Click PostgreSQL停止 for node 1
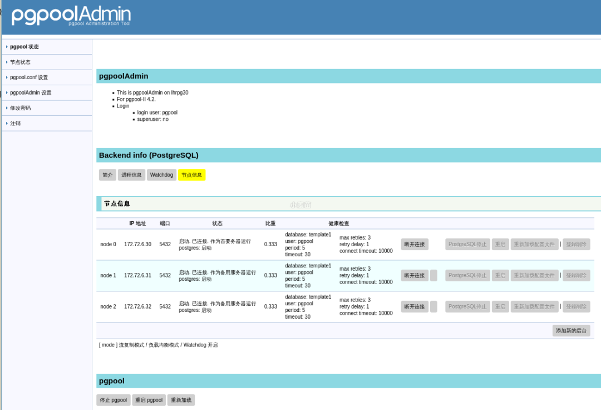Viewport: 601px width, 410px height. pos(467,275)
